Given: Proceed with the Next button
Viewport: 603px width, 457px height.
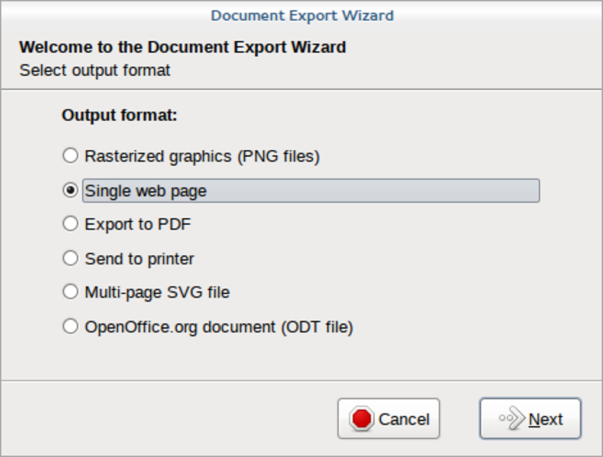Looking at the screenshot, I should click(x=530, y=419).
